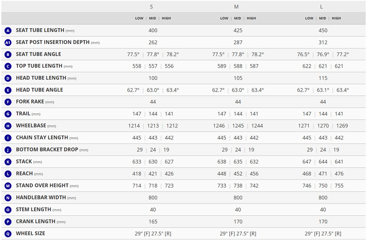Image resolution: width=367 pixels, height=241 pixels.
Task: Click the H icon next to Wheelbase
Action: [x=8, y=126]
